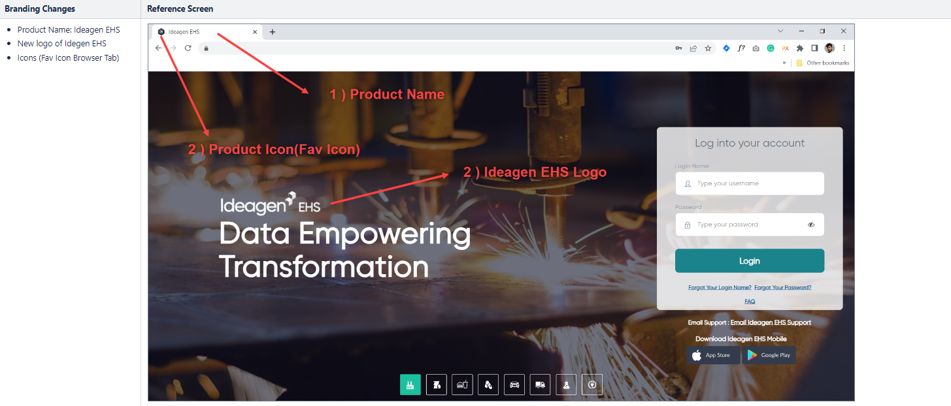The width and height of the screenshot is (951, 406).
Task: Open the FAQ link
Action: pos(750,302)
